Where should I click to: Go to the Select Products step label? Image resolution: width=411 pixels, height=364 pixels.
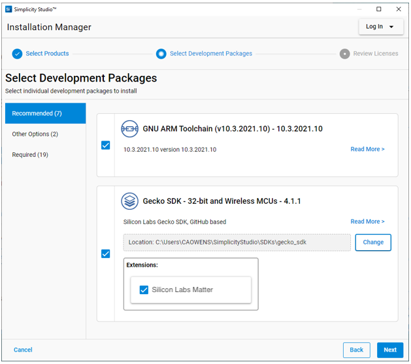coord(47,54)
